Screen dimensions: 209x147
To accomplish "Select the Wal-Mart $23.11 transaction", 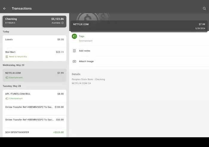I will pyautogui.click(x=34, y=54).
